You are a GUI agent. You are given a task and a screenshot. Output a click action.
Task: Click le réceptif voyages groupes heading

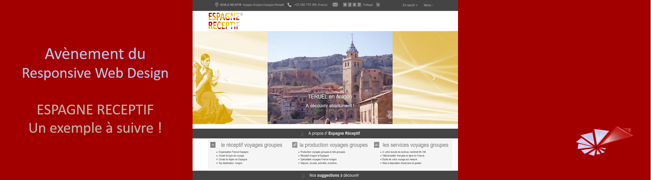pos(252,145)
